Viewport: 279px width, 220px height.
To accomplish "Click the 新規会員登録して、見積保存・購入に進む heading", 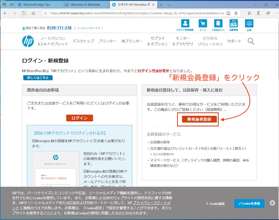I will click(x=184, y=90).
